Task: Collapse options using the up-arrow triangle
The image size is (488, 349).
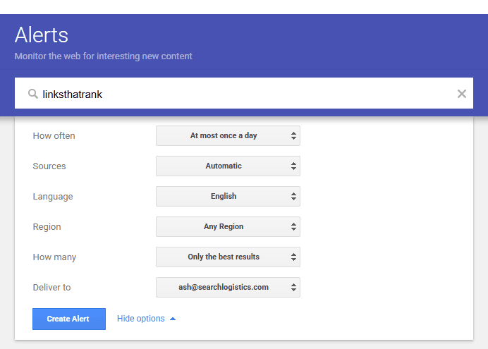Action: [173, 319]
